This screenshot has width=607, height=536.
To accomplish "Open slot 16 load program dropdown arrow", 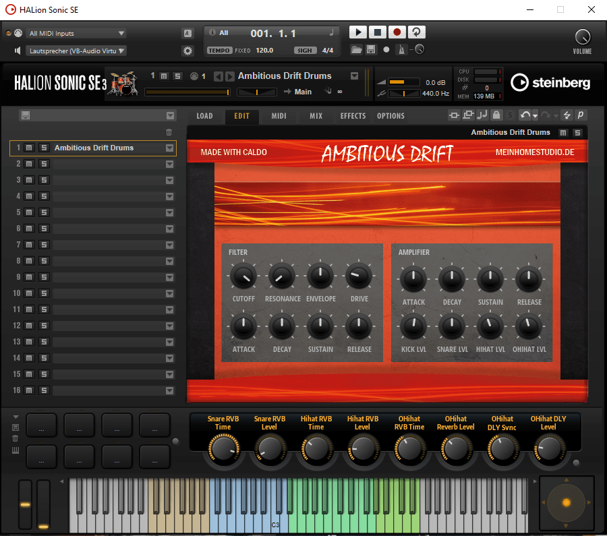I will tap(169, 391).
